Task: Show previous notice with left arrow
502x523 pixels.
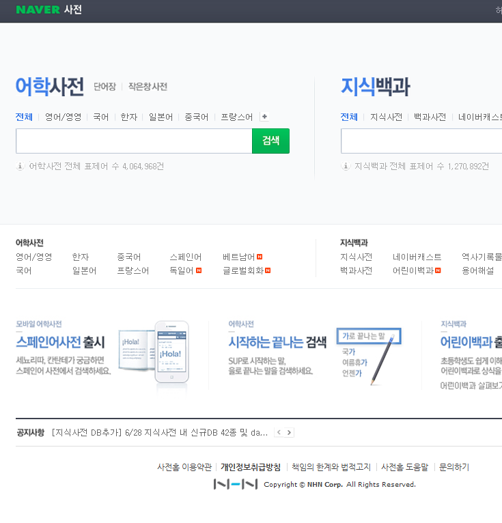Action: click(x=279, y=433)
